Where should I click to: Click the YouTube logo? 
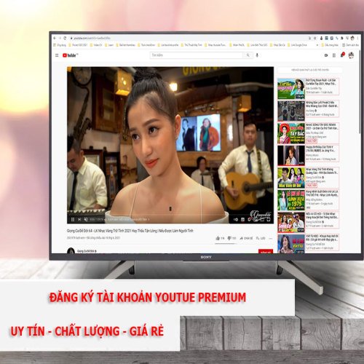pyautogui.click(x=70, y=55)
